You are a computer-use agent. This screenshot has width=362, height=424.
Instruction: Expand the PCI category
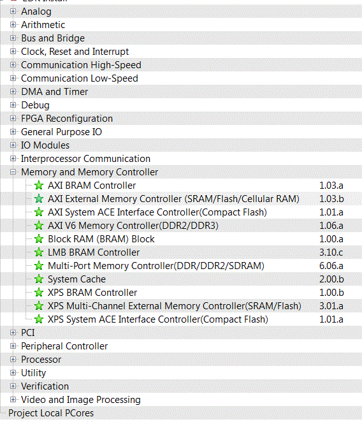point(13,333)
